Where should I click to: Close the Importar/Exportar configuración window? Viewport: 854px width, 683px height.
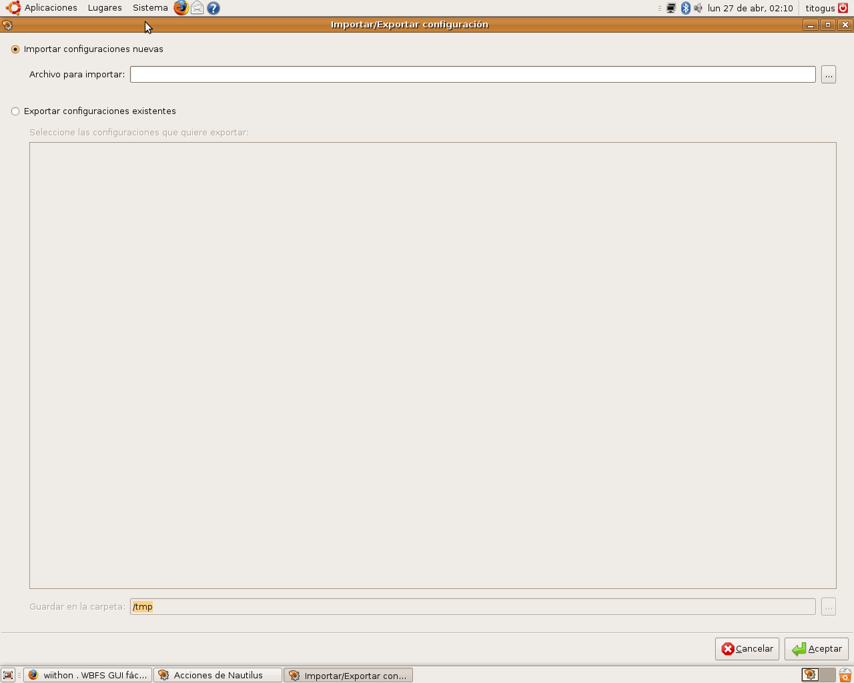tap(845, 25)
